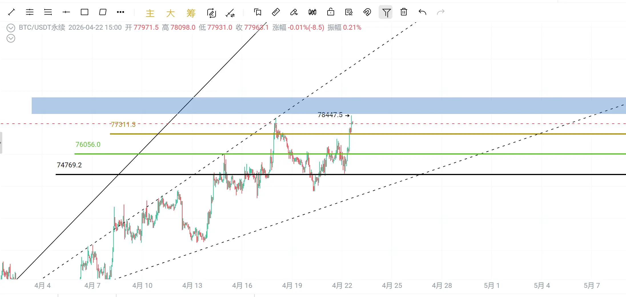
Task: Choose the three parallel lines tool
Action: [x=48, y=12]
